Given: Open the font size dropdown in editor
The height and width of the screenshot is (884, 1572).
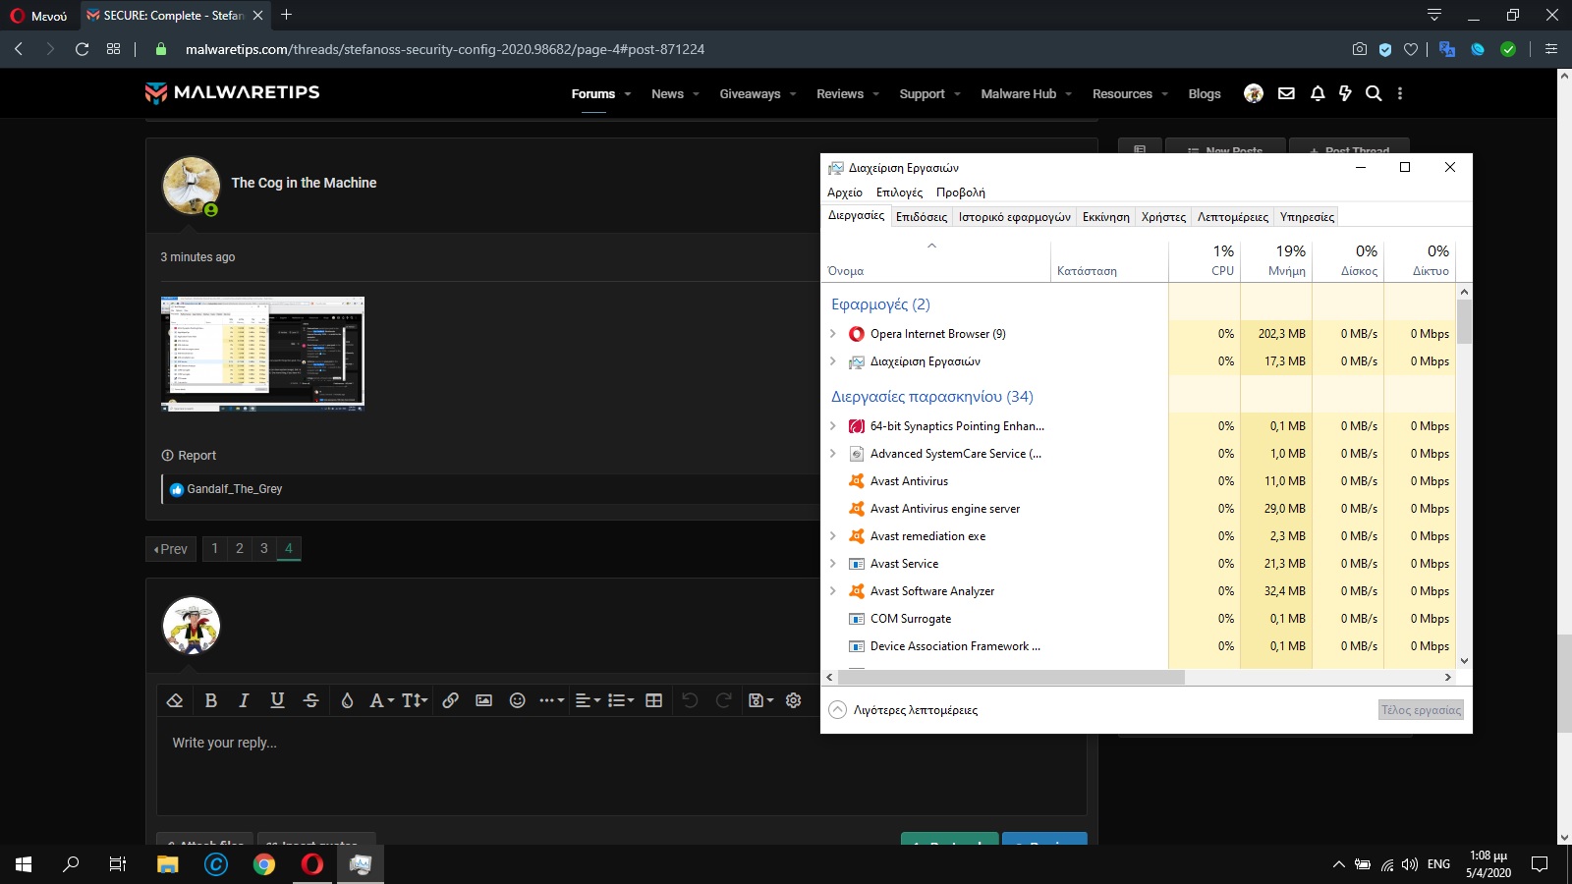Looking at the screenshot, I should click(415, 700).
